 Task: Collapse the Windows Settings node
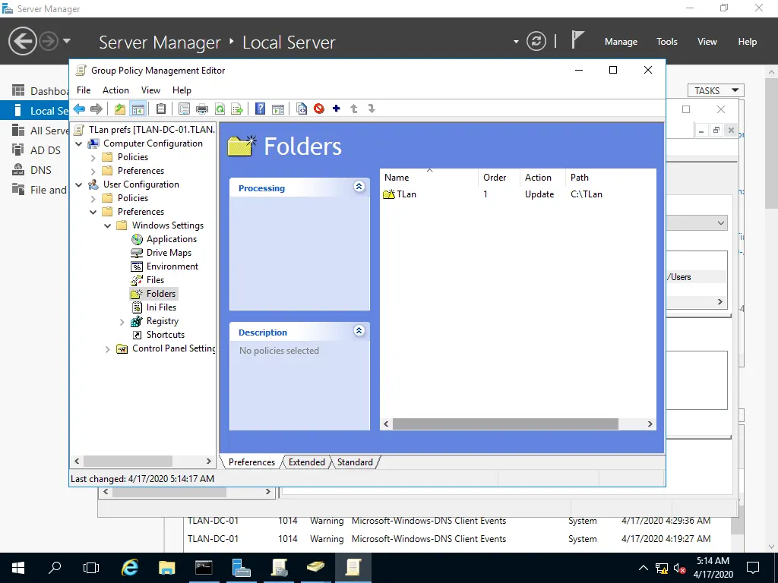pos(108,225)
